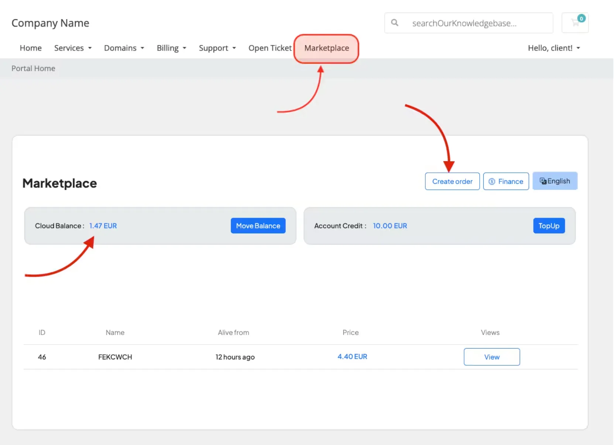Open the shopping cart icon
Image resolution: width=614 pixels, height=445 pixels.
click(x=575, y=23)
